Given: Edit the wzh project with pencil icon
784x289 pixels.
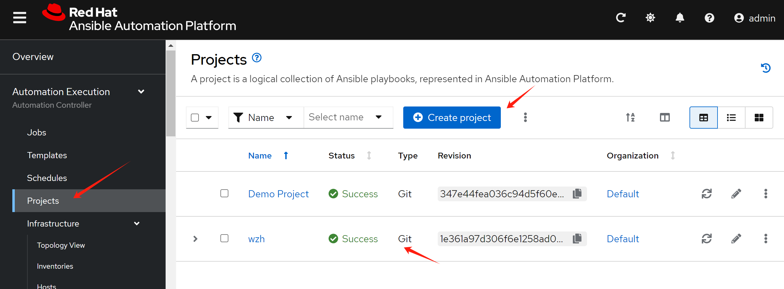Looking at the screenshot, I should pos(736,239).
